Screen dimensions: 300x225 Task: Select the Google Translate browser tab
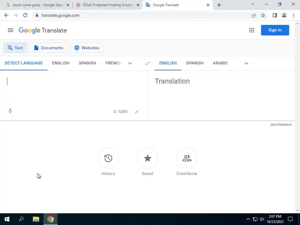tap(177, 5)
